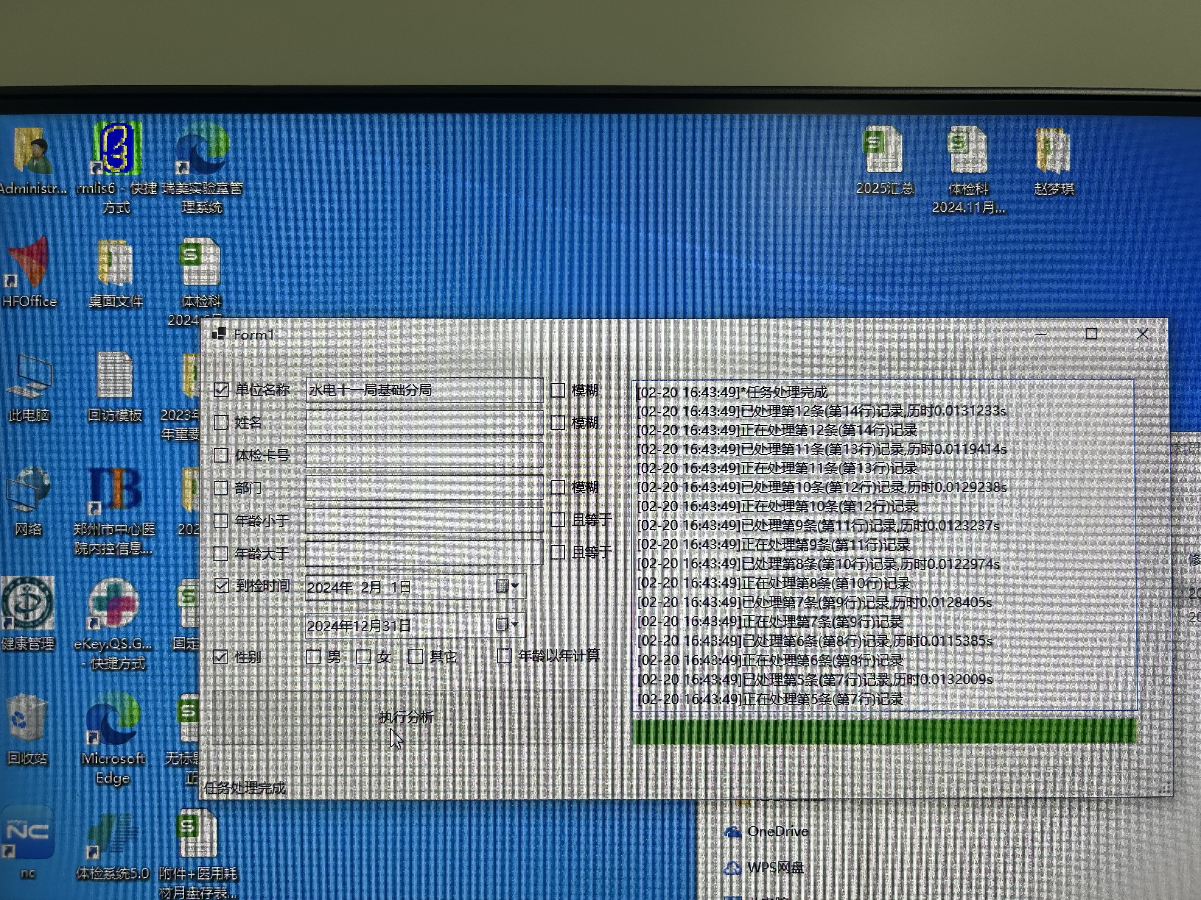Tick the 女 gender checkbox
This screenshot has width=1201, height=900.
[x=363, y=657]
